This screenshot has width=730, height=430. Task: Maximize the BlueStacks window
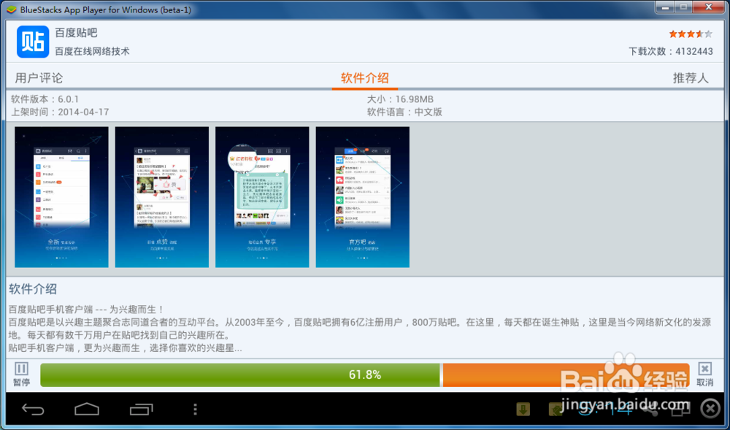coord(683,7)
